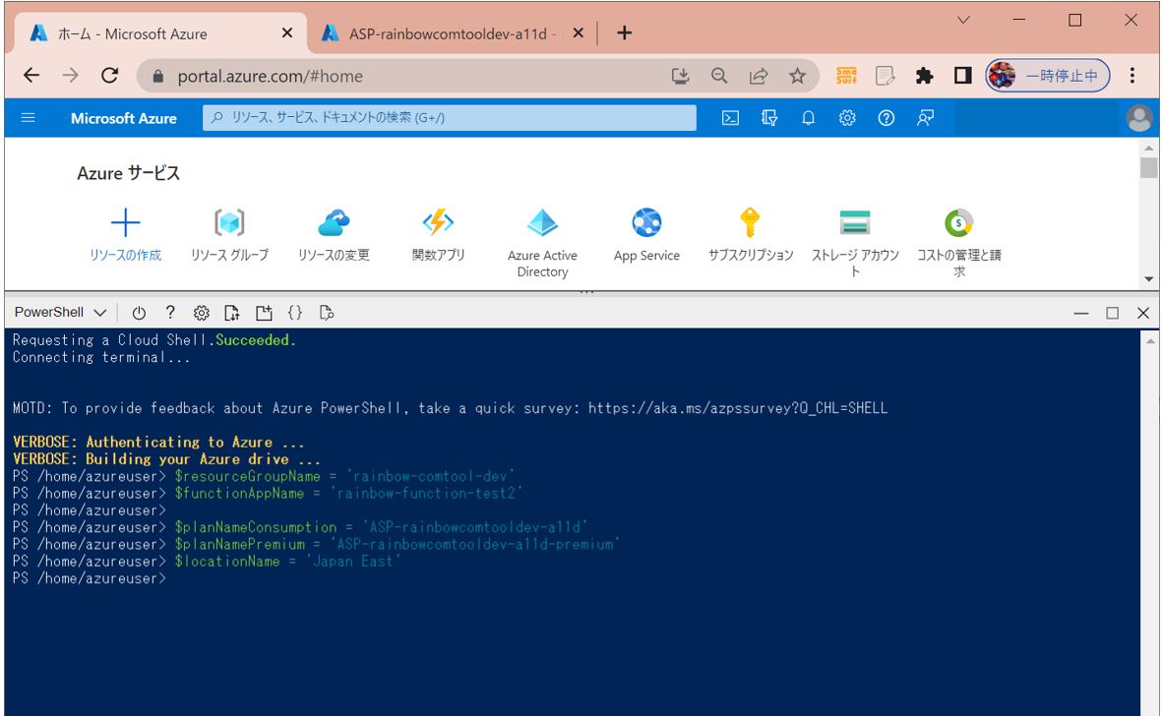Expand the PowerShell shell type dropdown

[x=60, y=313]
